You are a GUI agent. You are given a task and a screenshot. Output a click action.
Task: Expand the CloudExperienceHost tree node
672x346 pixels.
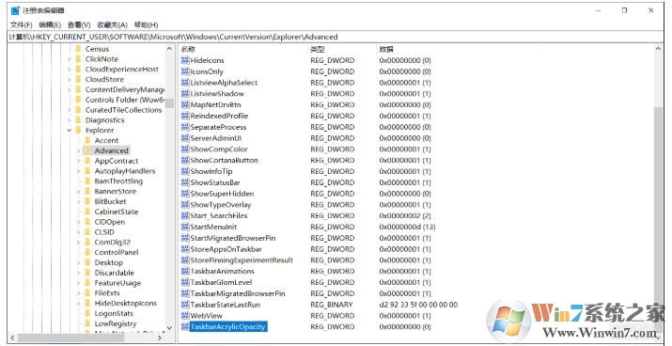click(69, 70)
